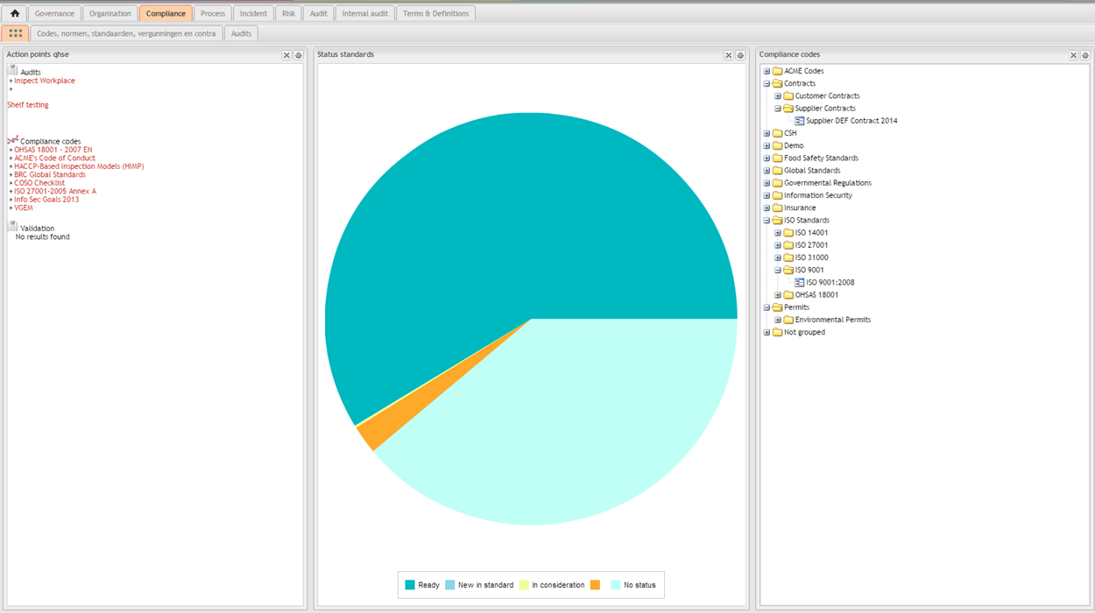The width and height of the screenshot is (1095, 613).
Task: Open settings gear of Status standards panel
Action: (x=740, y=55)
